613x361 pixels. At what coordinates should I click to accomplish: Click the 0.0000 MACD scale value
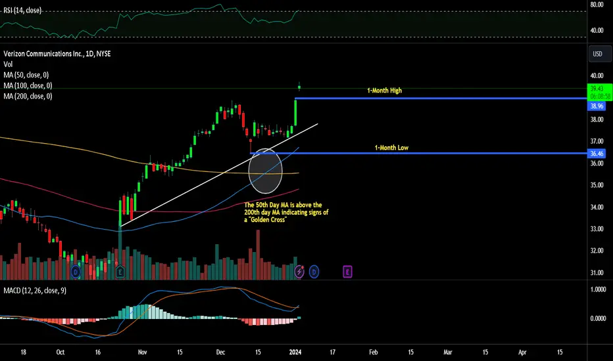598,318
